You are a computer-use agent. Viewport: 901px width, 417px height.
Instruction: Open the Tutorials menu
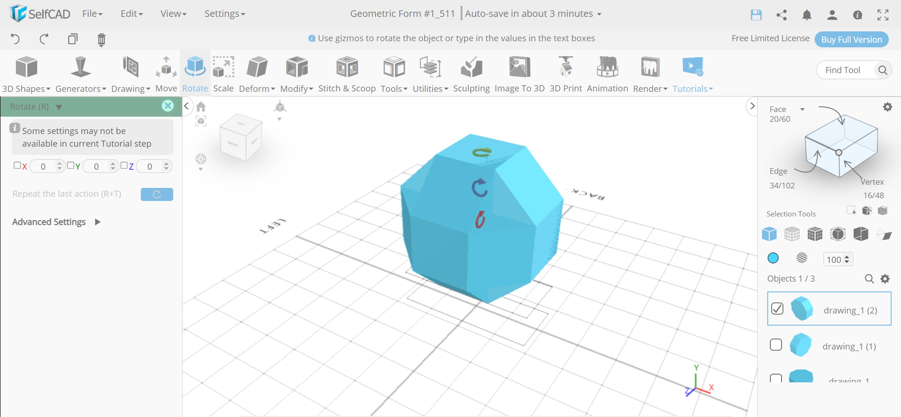click(x=693, y=74)
